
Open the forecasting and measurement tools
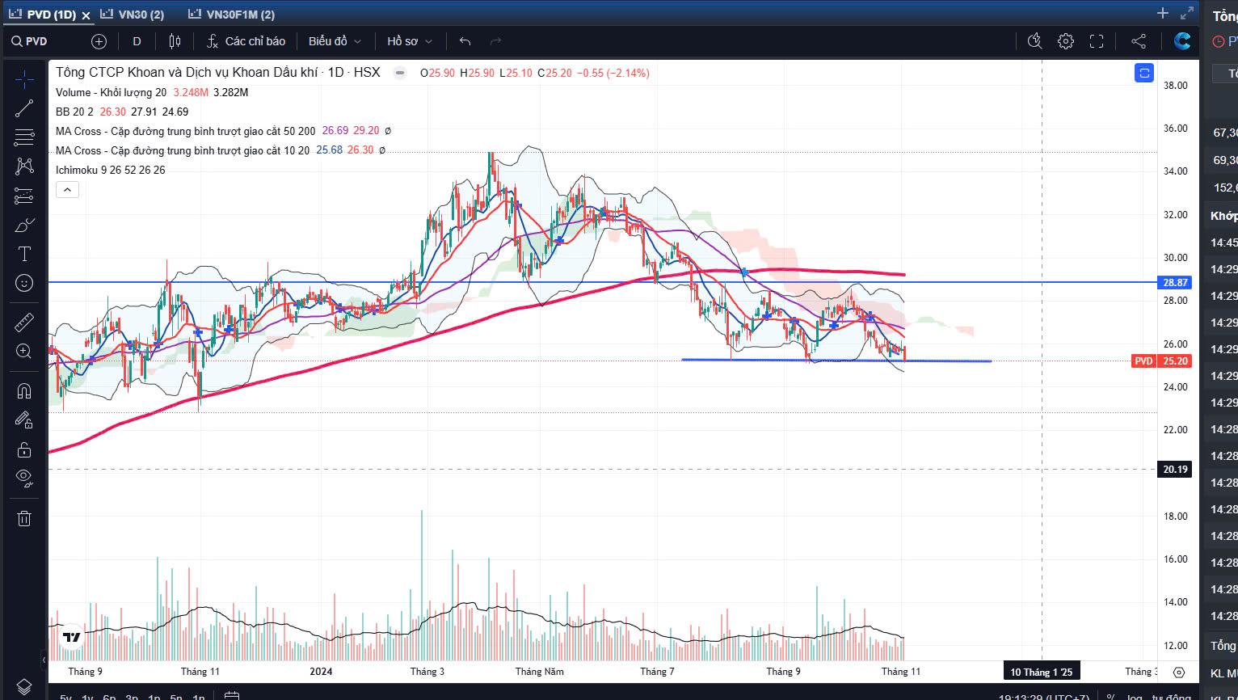(24, 196)
